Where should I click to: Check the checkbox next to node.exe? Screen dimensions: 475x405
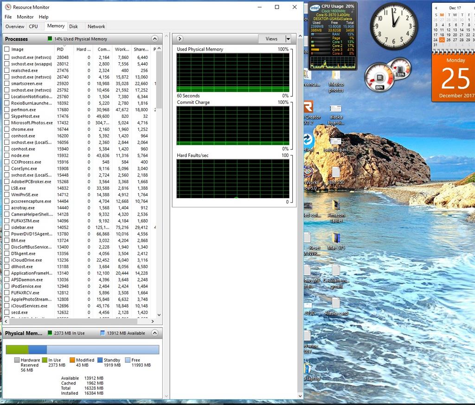[7, 155]
